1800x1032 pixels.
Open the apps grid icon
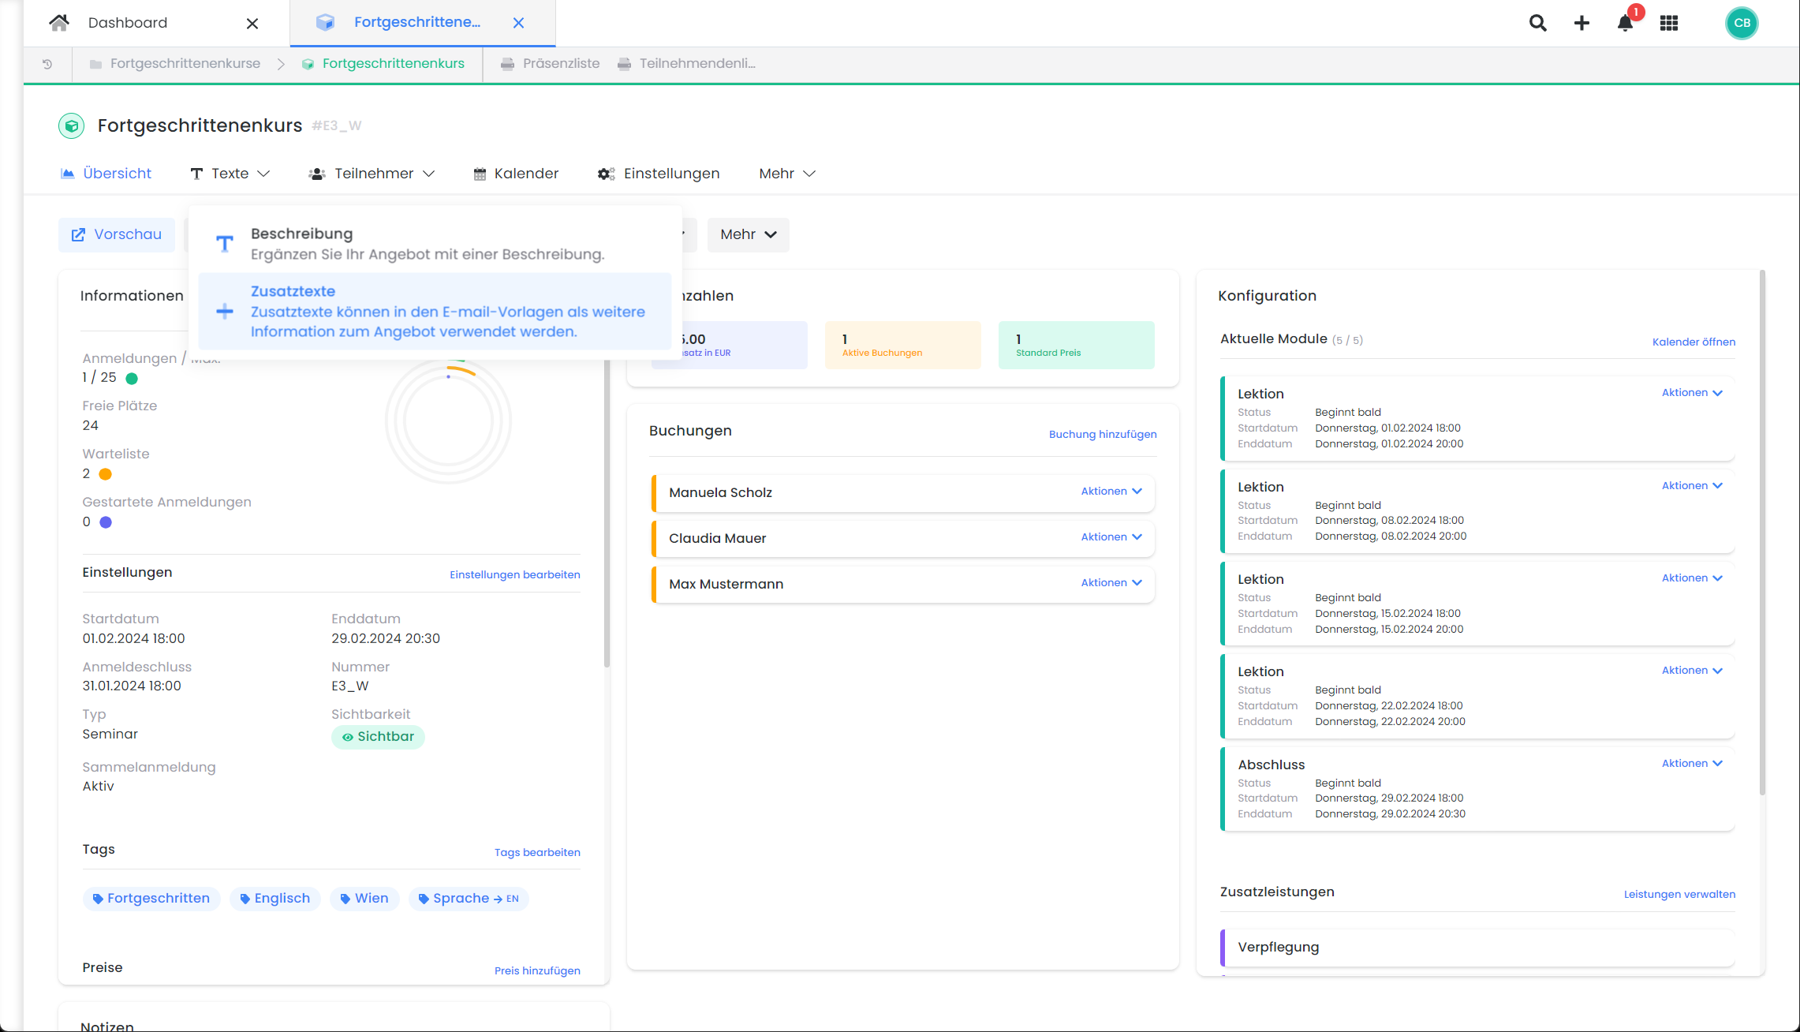(1669, 23)
